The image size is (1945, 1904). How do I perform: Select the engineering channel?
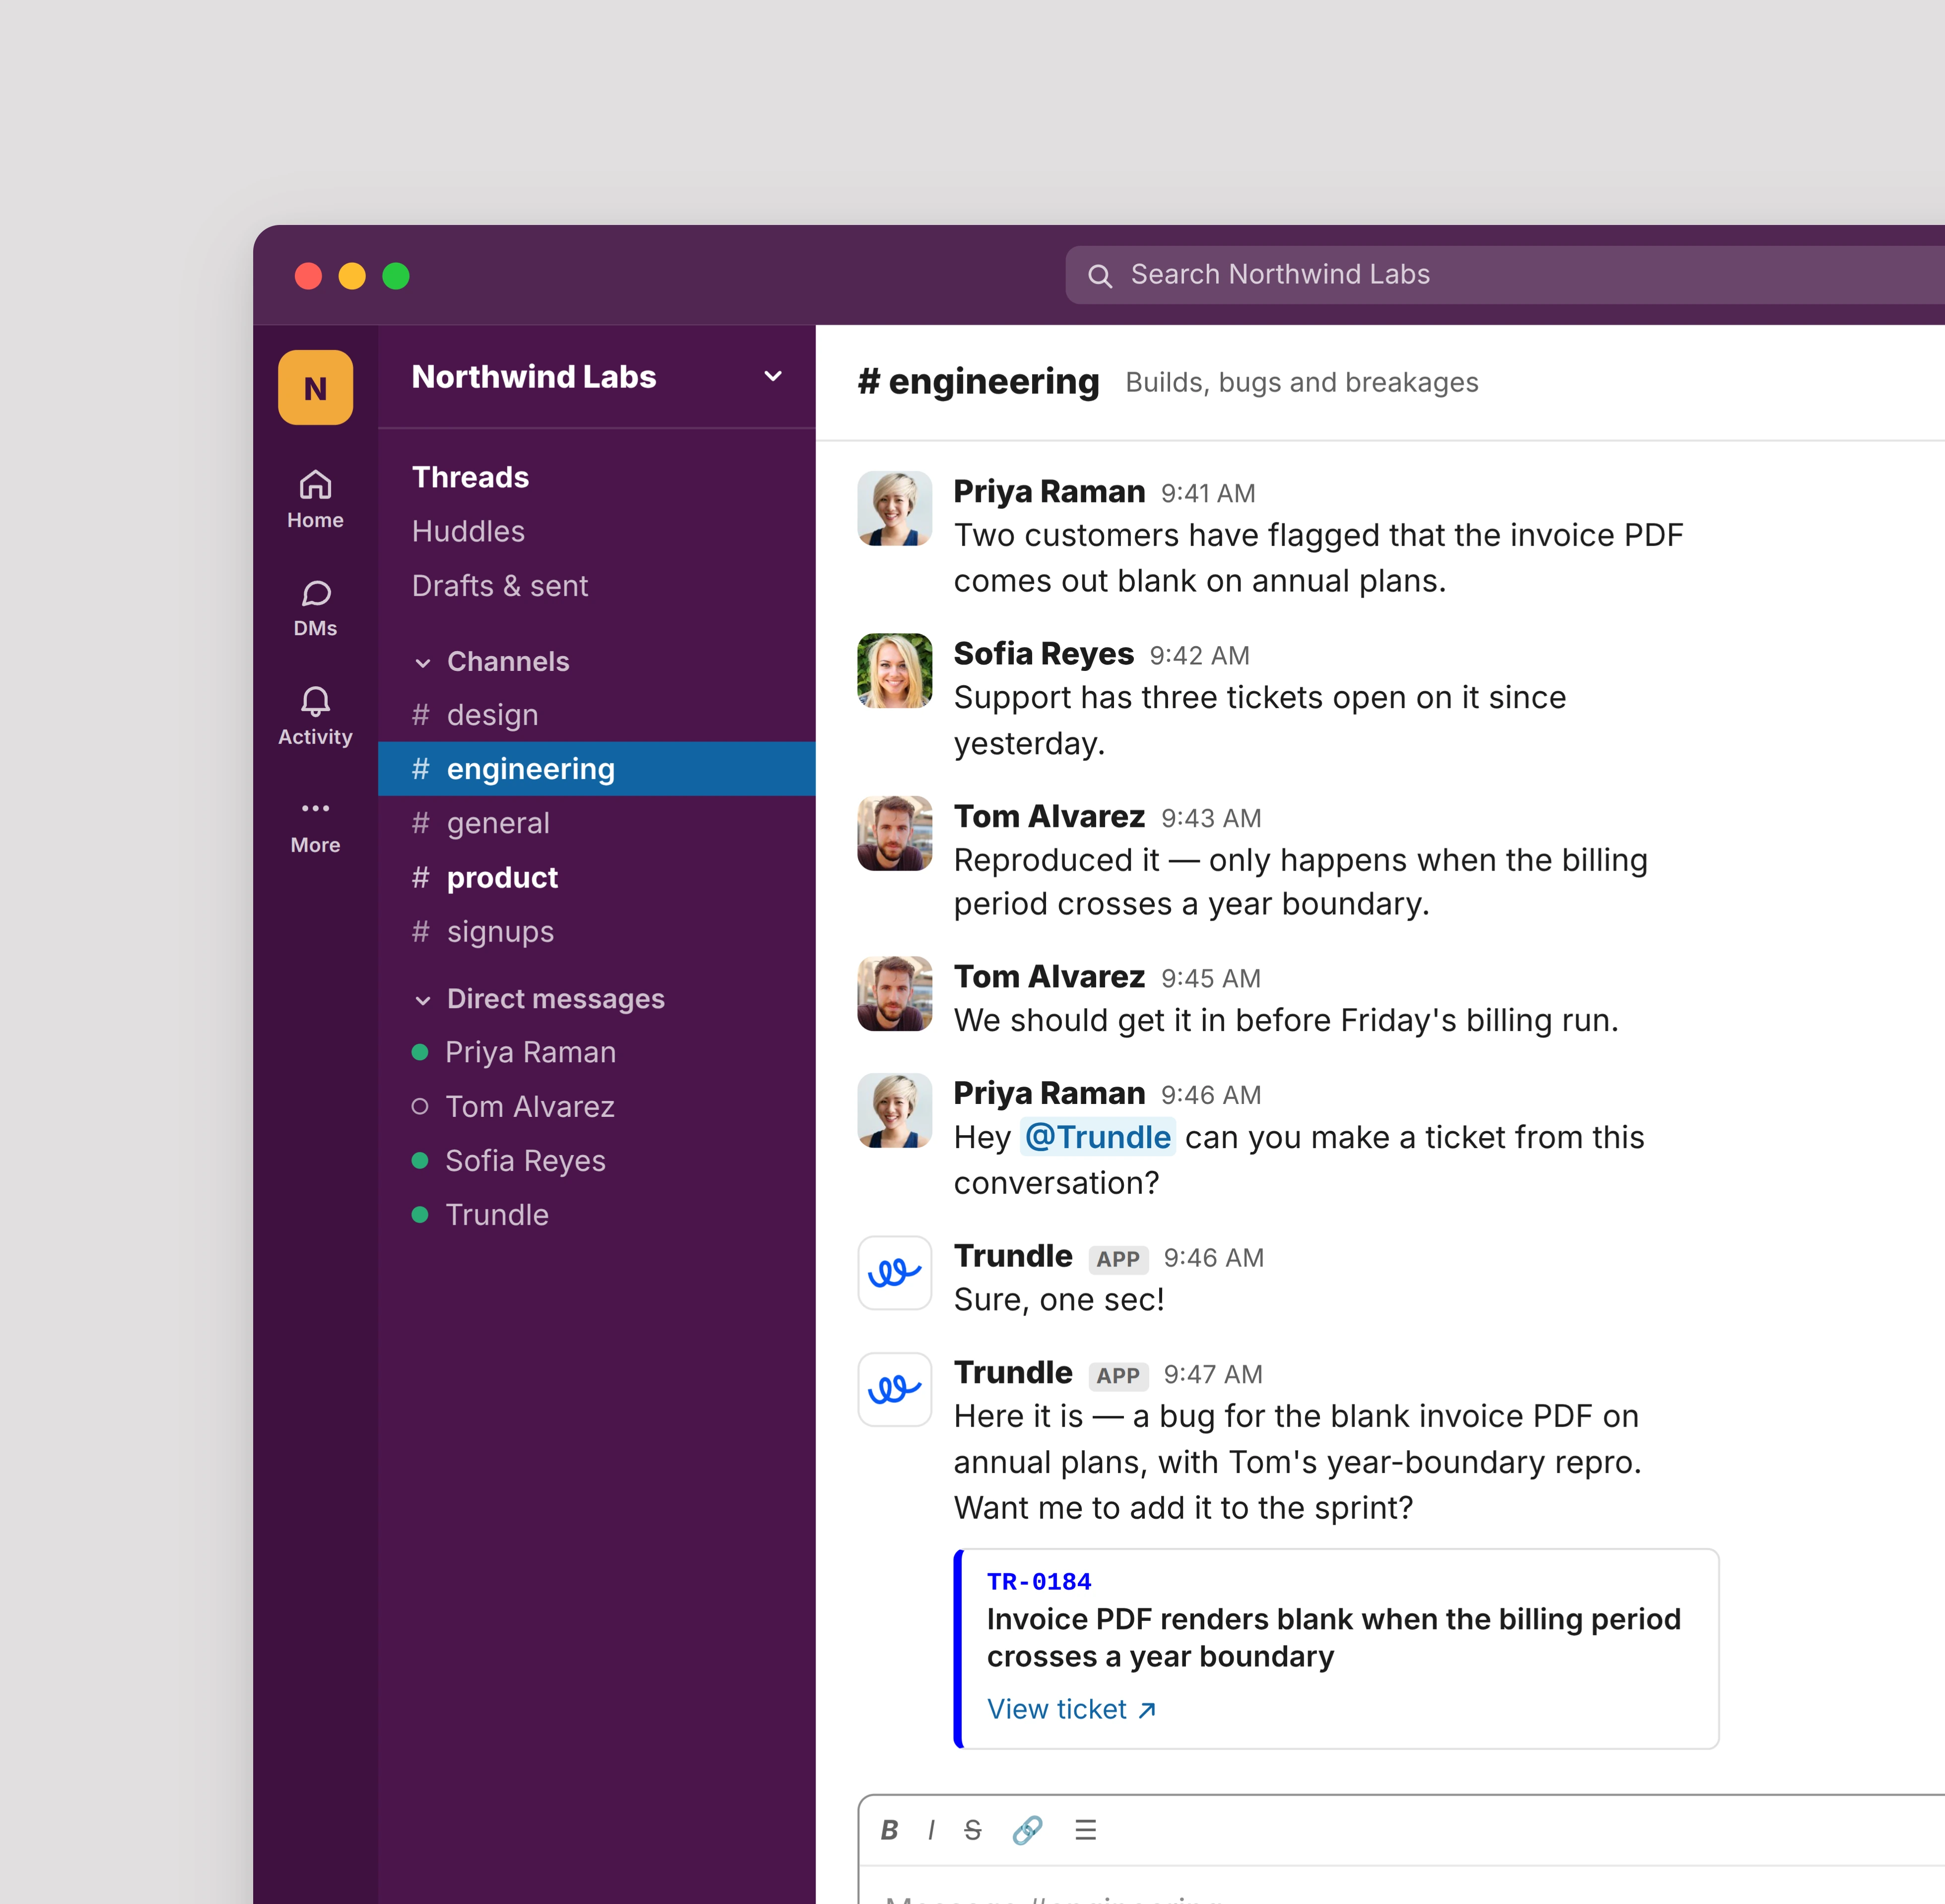tap(597, 769)
